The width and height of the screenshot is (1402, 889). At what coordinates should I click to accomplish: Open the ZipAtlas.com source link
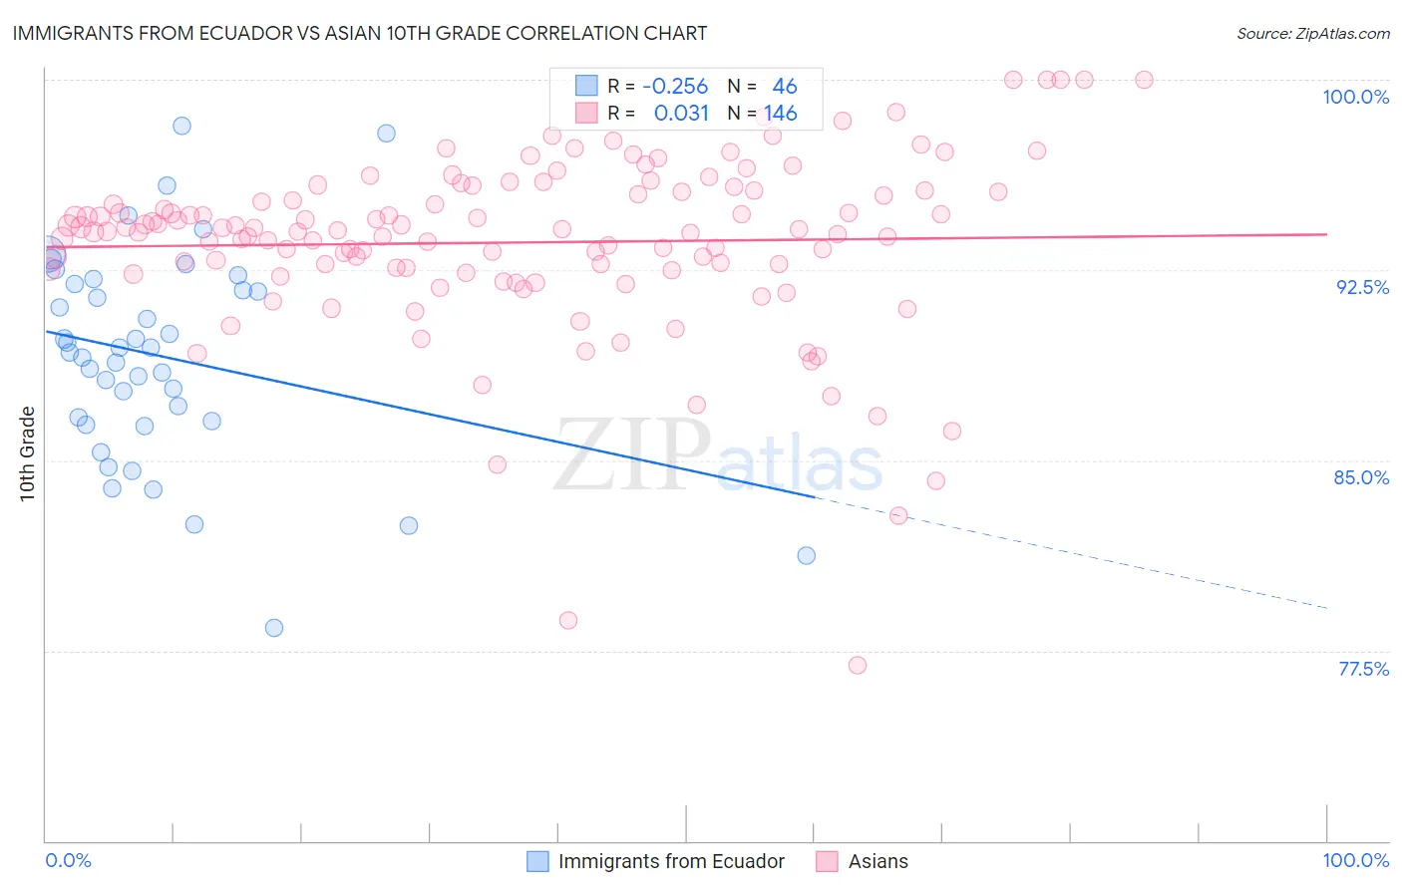[1313, 33]
